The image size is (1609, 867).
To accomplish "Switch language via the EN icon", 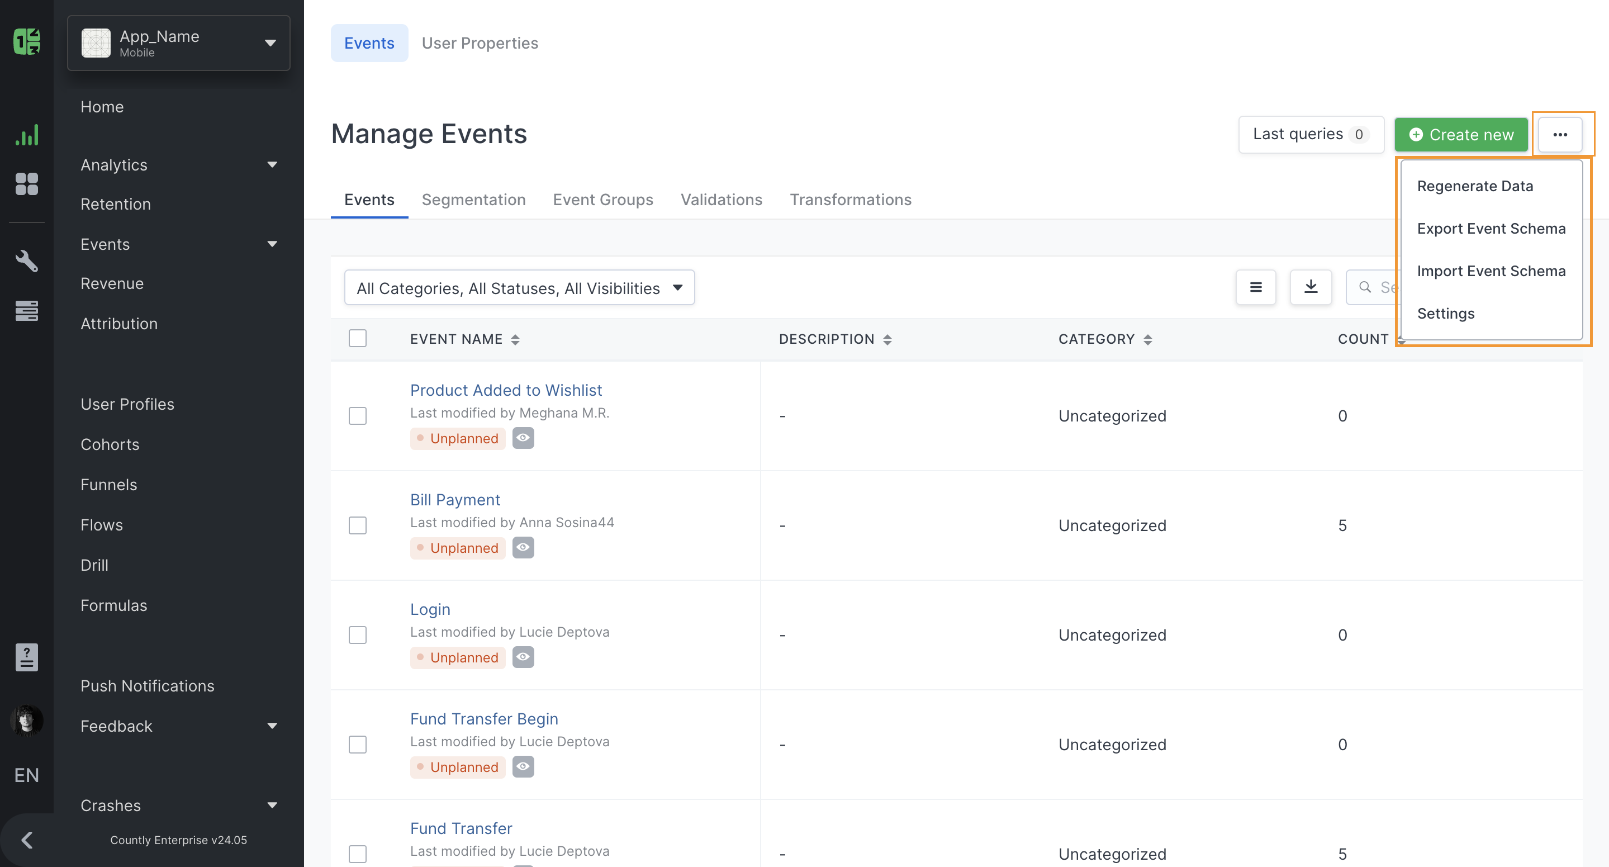I will 27,775.
